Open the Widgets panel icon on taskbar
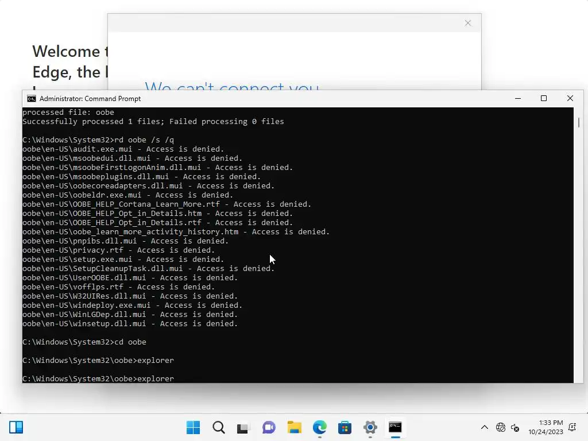Screen dimensions: 588x441 click(x=16, y=427)
